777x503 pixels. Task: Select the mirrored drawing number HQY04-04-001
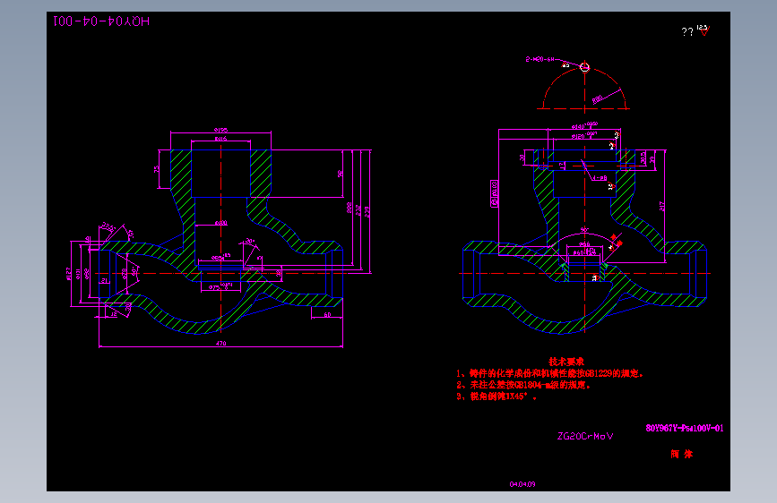(101, 21)
